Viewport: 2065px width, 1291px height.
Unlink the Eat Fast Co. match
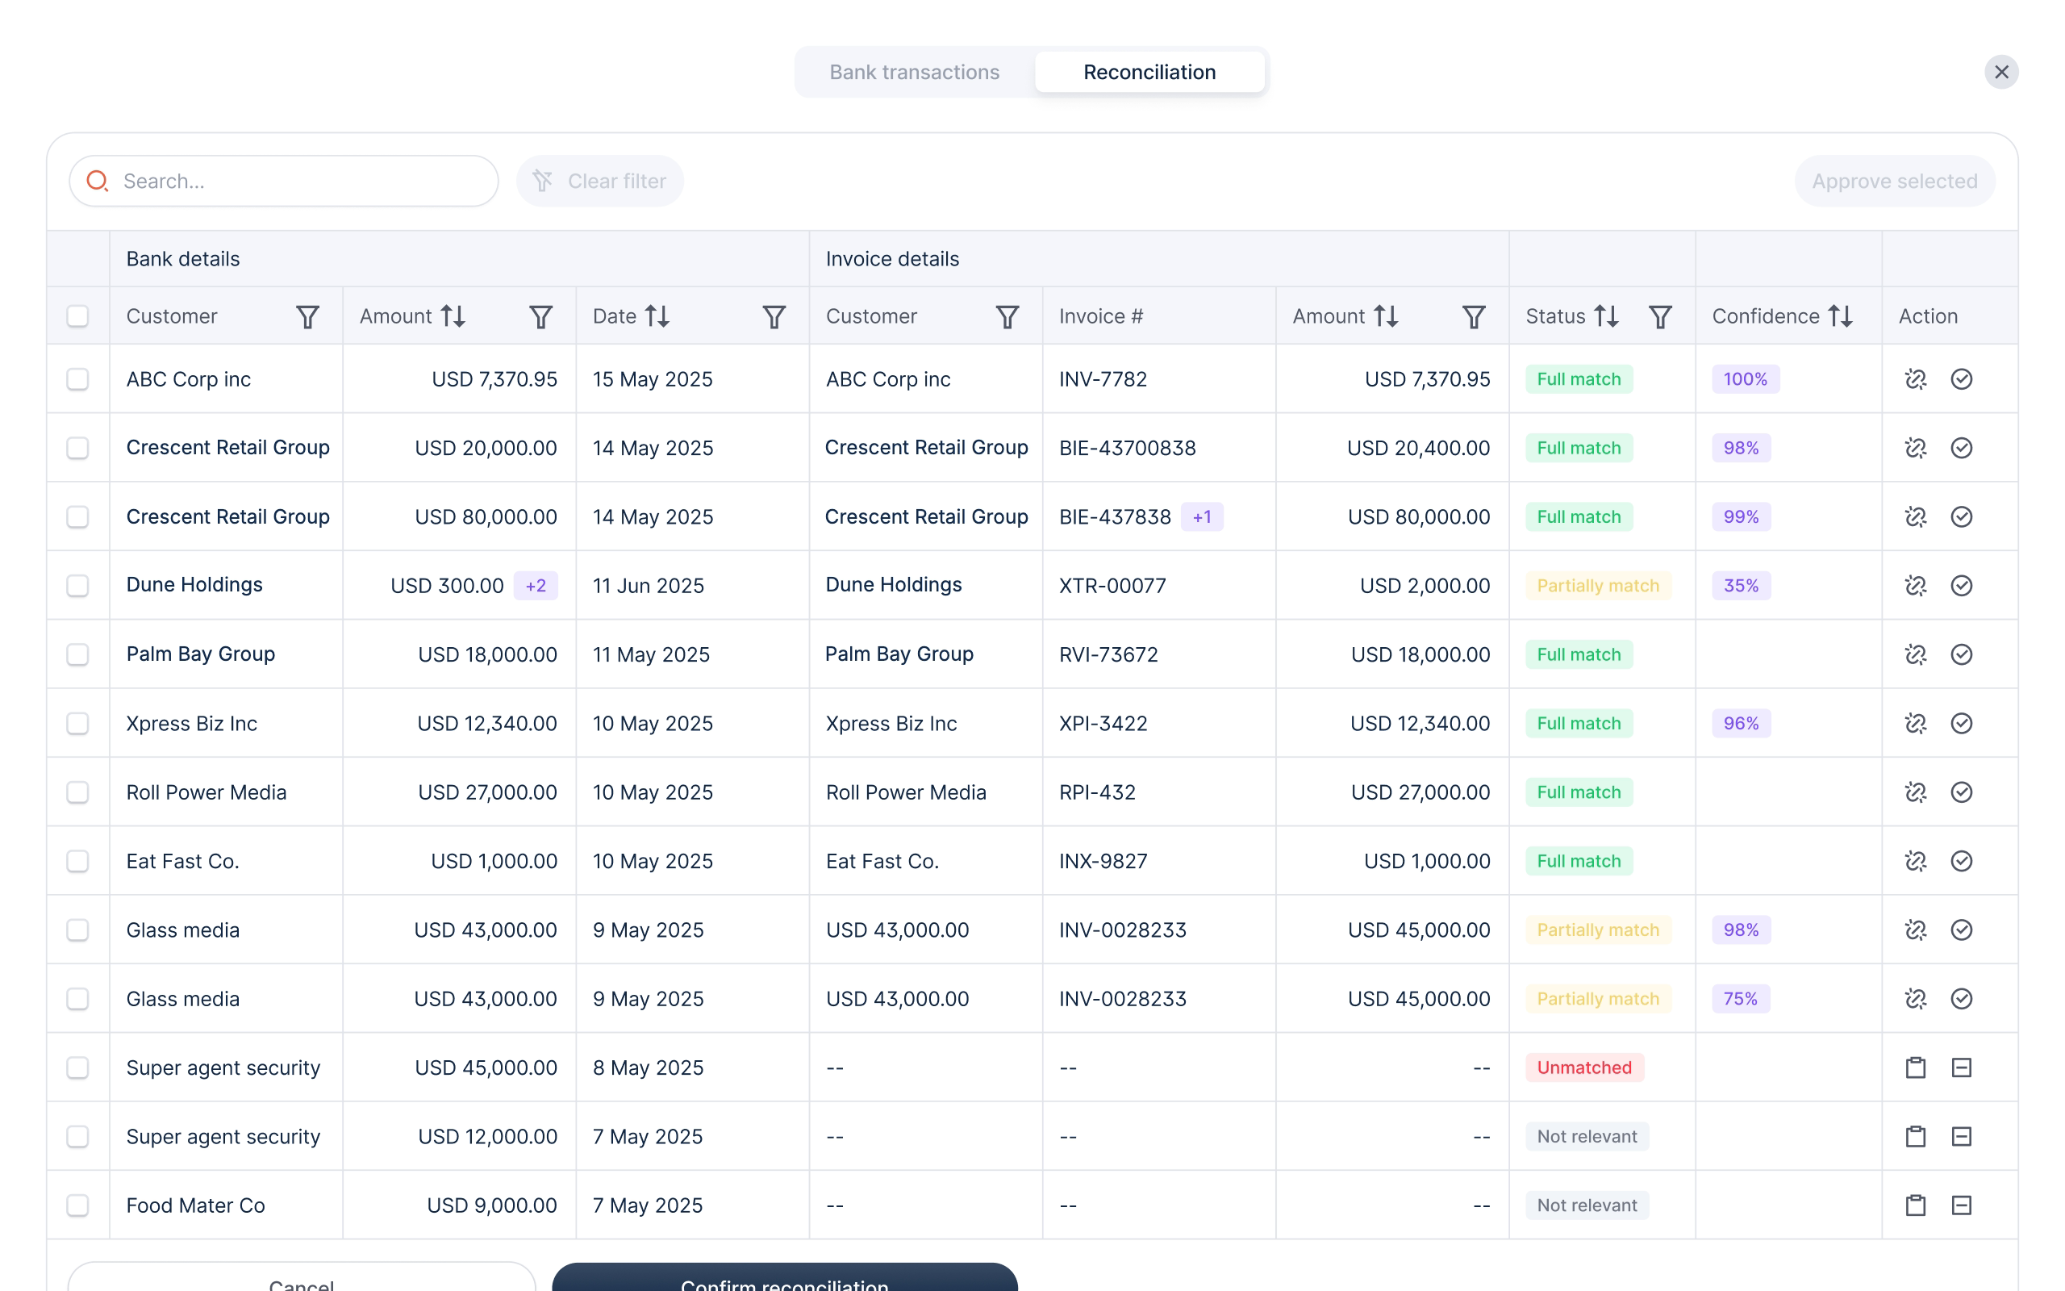[x=1916, y=861]
